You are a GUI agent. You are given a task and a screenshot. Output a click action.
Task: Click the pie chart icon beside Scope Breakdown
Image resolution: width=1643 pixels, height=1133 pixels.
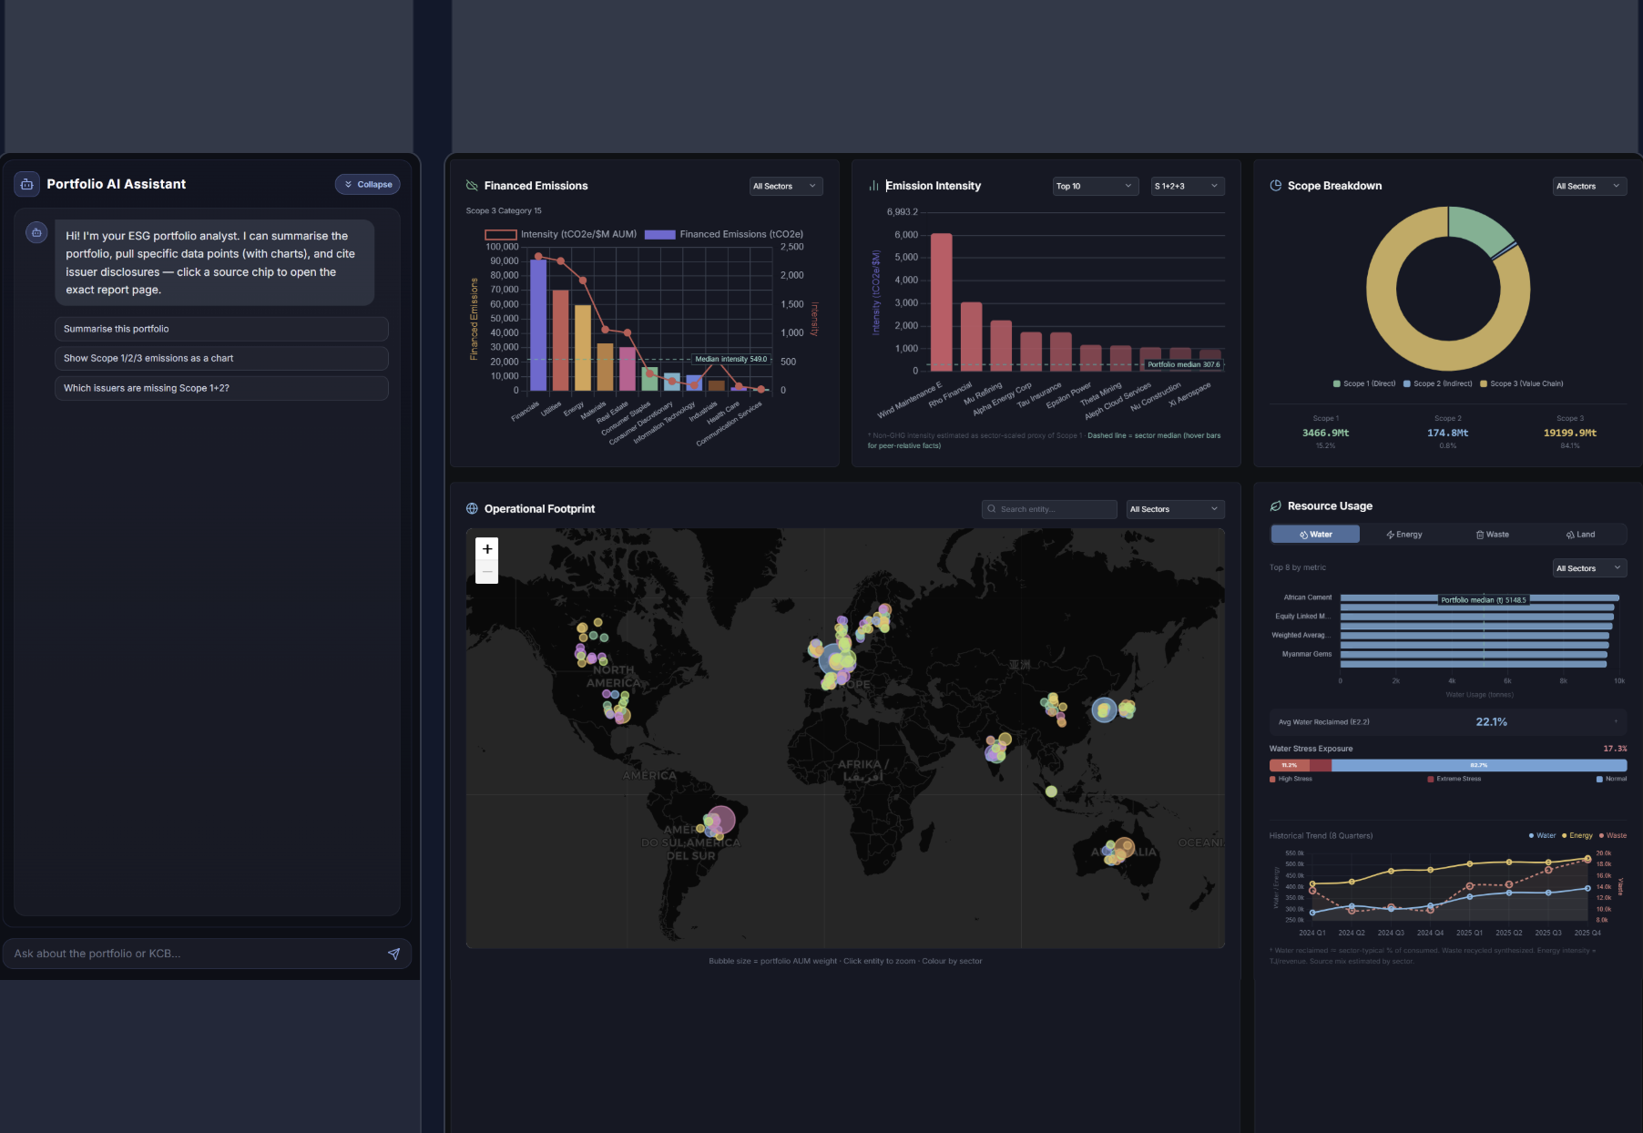pos(1276,186)
